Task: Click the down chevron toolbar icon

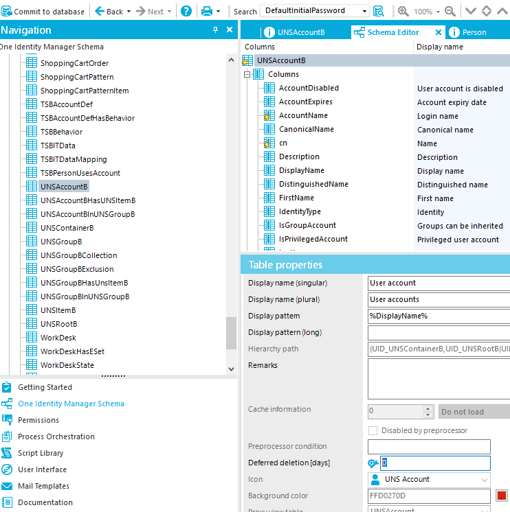Action: tap(470, 11)
